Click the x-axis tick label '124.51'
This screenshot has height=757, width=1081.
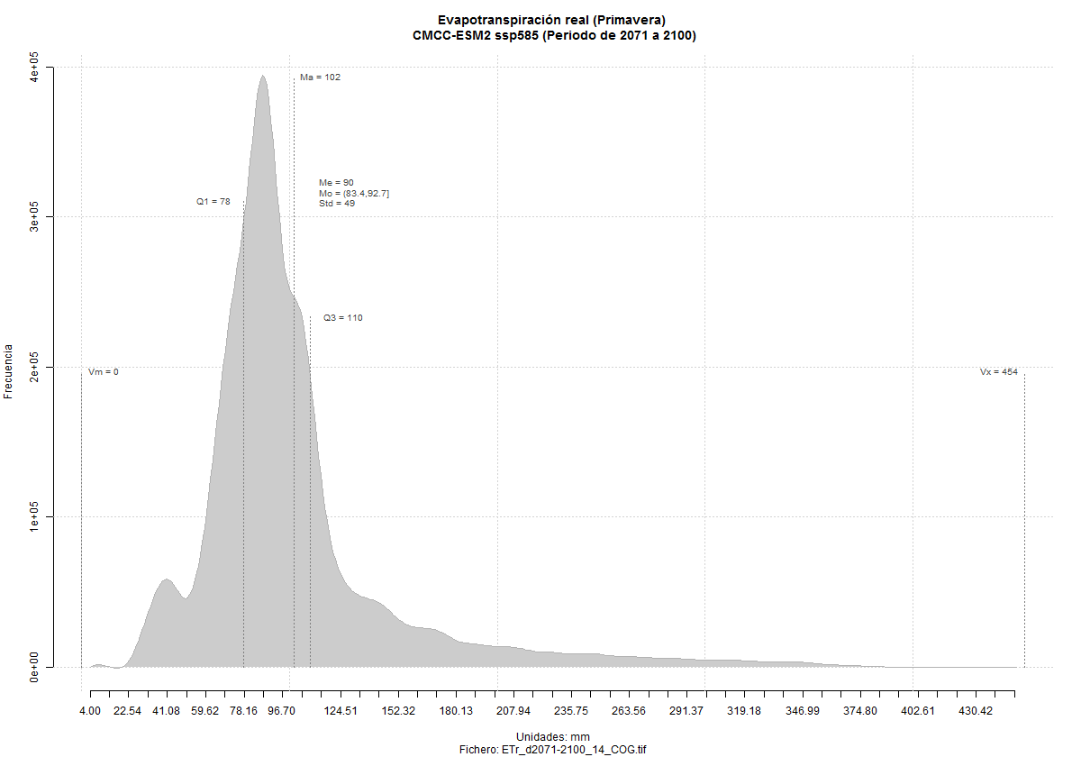coord(341,711)
